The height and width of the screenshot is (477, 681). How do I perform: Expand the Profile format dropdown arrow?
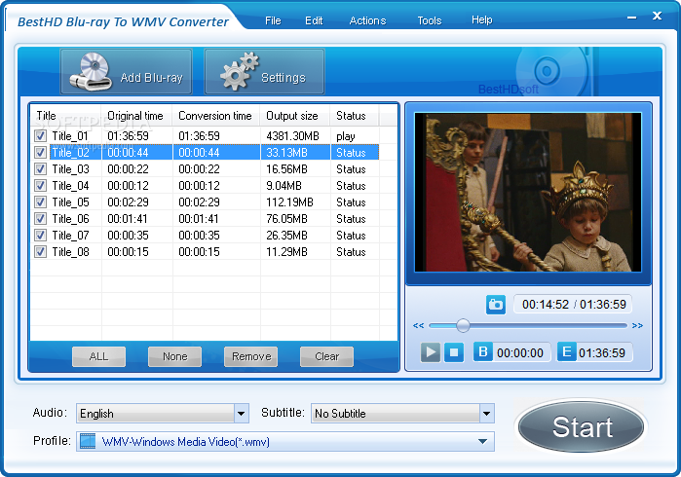click(x=482, y=441)
